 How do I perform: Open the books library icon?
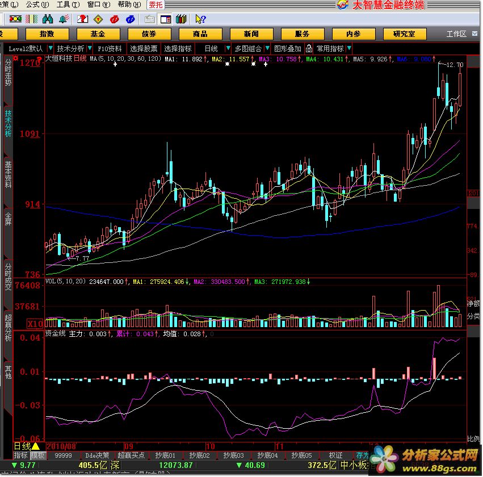click(x=181, y=19)
